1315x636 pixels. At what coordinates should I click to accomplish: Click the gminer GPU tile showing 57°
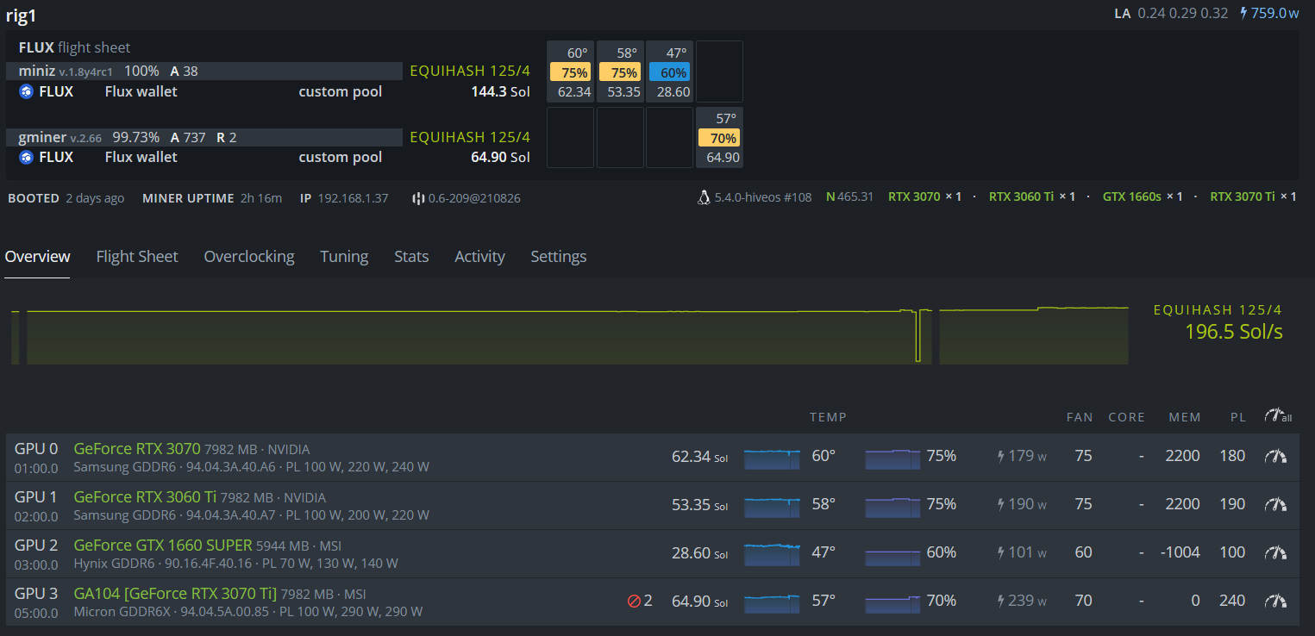point(719,137)
